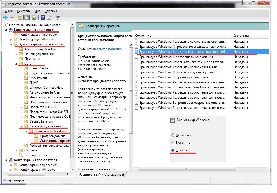Viewport: 277px width, 193px height.
Task: Switch to the Расширенный tab
Action: coord(90,175)
